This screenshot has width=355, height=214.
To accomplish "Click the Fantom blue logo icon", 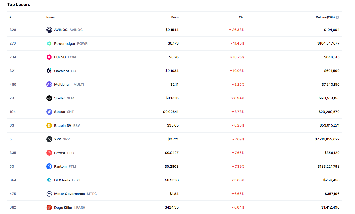I will coord(49,166).
